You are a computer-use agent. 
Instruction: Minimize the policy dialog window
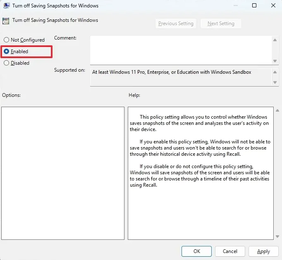[236, 5]
